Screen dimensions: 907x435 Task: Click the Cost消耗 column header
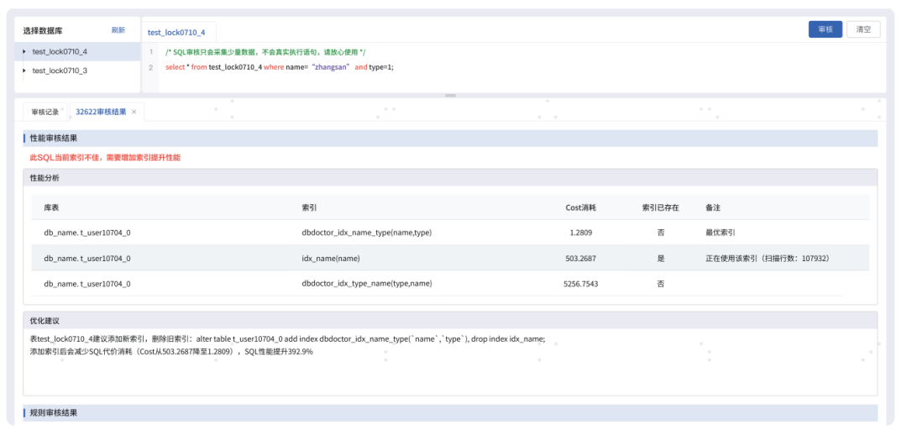tap(581, 207)
